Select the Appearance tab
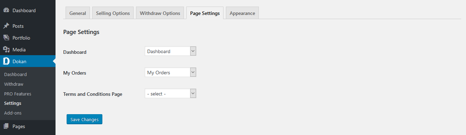466x135 pixels. pyautogui.click(x=242, y=13)
